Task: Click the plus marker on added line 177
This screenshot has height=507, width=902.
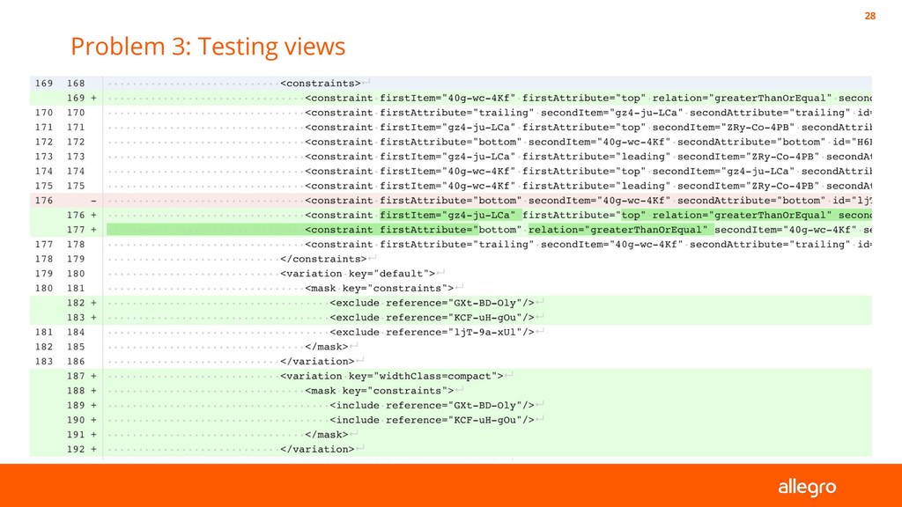Action: click(93, 230)
